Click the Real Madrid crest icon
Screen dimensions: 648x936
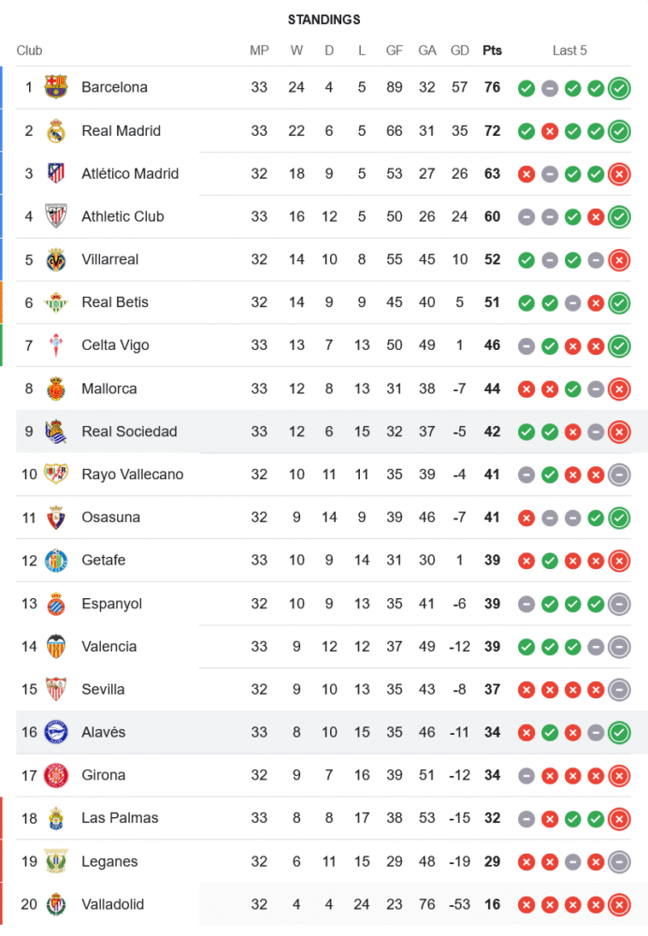coord(56,131)
